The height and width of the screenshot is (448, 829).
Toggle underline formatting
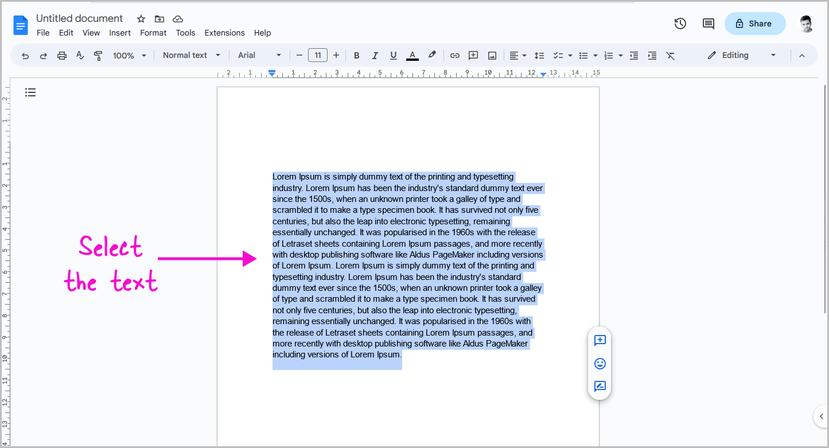[393, 55]
